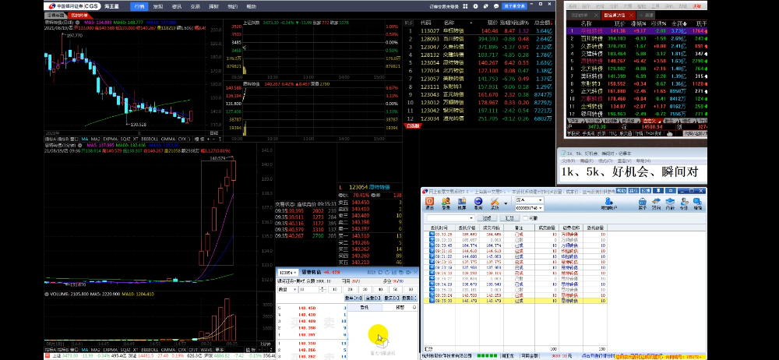
Task: Click the 全撤 cancel-all button in quick-order panel
Action: pyautogui.click(x=372, y=298)
